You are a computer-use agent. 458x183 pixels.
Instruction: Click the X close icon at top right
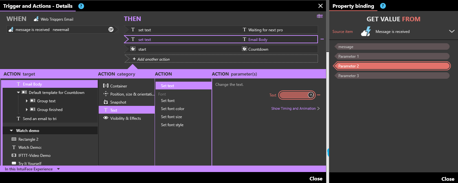coord(321,6)
